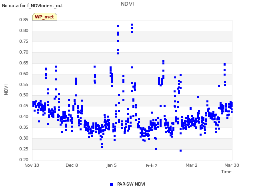256x192 pixels.
Task: Click the 0.45 y-axis tick label
Action: click(x=24, y=106)
